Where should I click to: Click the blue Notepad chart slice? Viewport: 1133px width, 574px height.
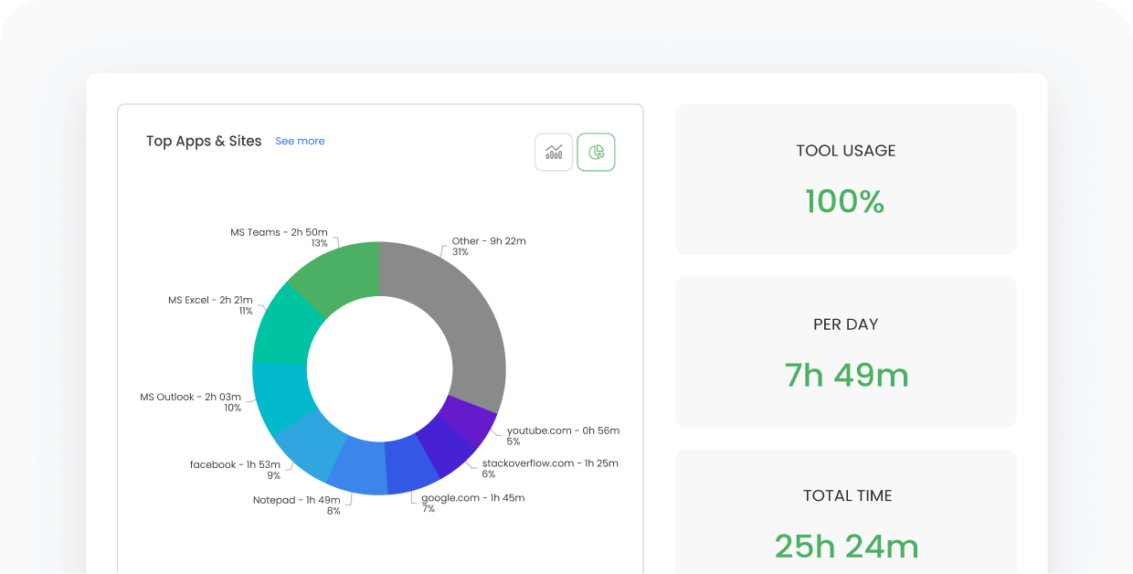pos(356,466)
